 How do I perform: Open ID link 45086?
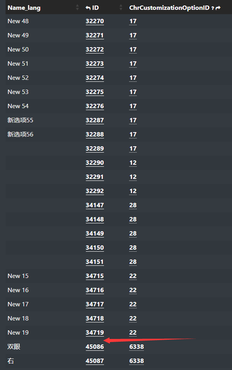point(95,347)
